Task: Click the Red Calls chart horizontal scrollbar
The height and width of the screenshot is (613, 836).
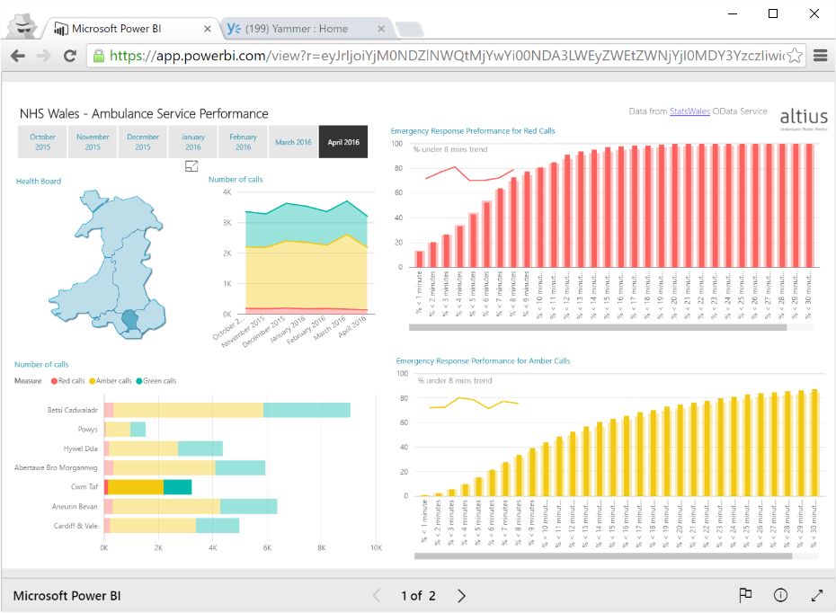Action: [x=598, y=327]
